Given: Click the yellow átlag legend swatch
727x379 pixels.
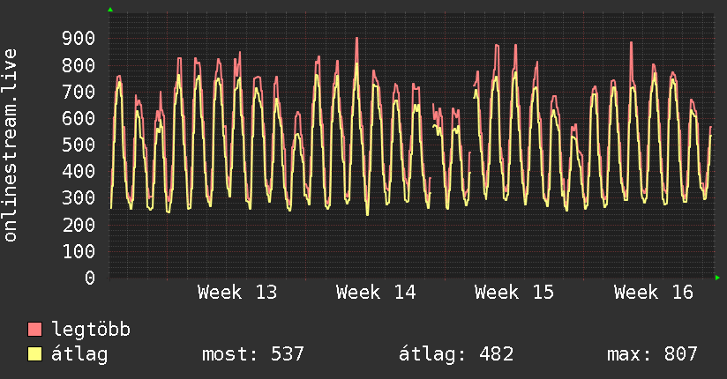Looking at the screenshot, I should (34, 353).
